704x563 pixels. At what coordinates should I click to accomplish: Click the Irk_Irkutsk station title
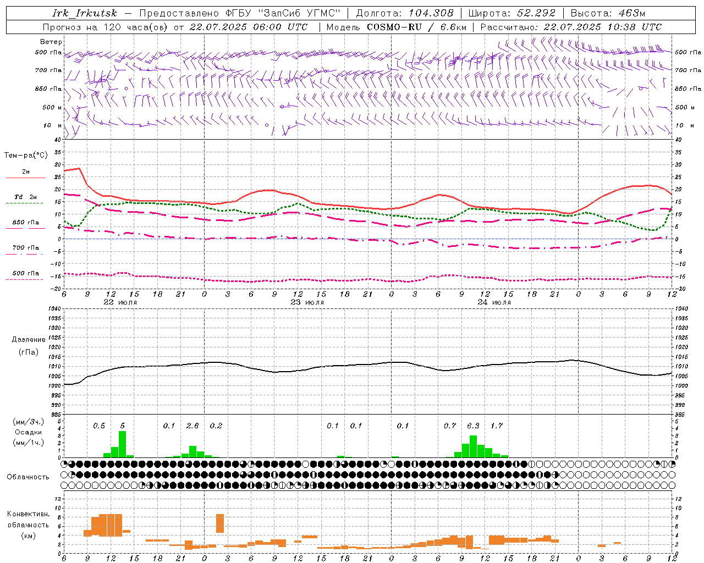point(85,13)
